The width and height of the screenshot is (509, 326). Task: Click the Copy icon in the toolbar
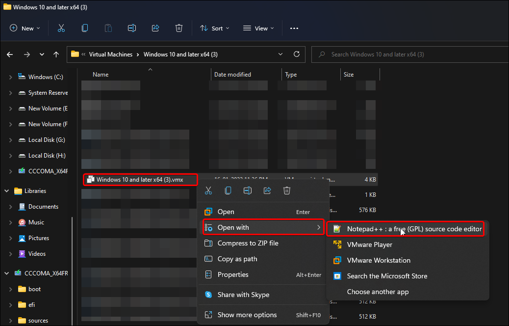[x=84, y=28]
